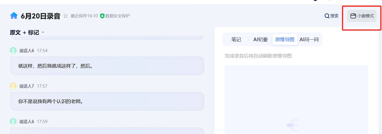Click the 说话人7 speaker name label

coord(27,86)
